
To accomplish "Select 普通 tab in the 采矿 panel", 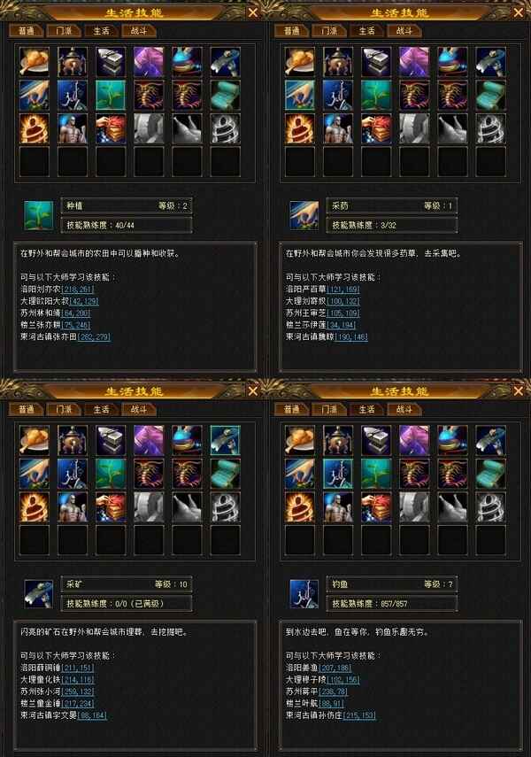I will pos(26,409).
